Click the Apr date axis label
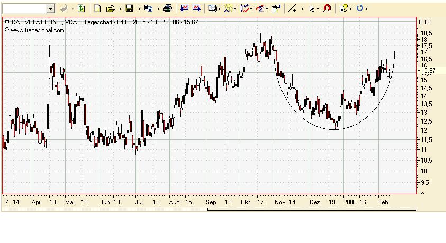Viewport: 446px width, 243px height. (x=36, y=202)
